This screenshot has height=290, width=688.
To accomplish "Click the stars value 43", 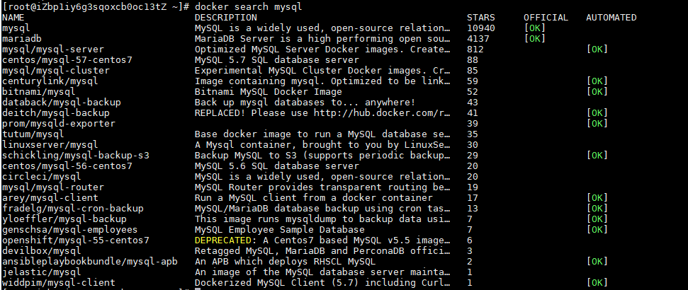I will [473, 102].
